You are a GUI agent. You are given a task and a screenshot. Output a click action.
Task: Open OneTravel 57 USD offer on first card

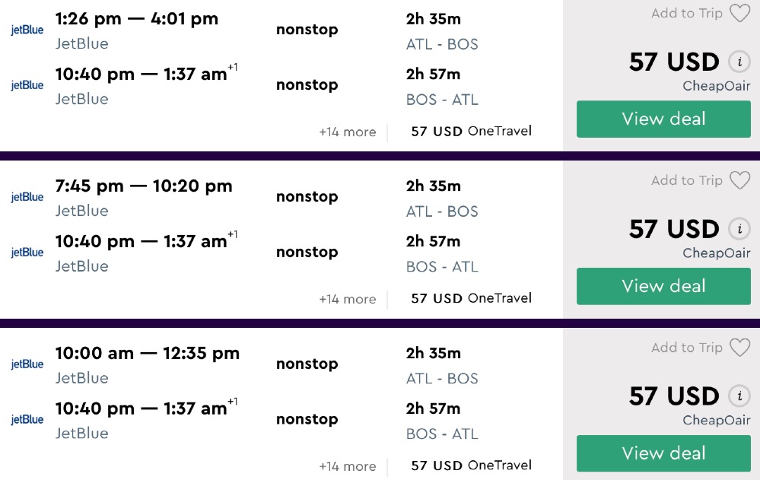471,131
